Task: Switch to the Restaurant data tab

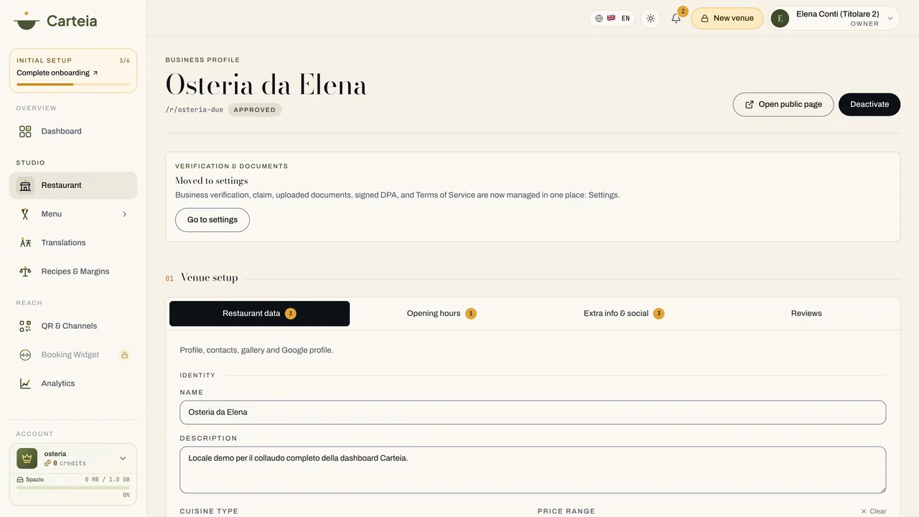Action: [259, 314]
